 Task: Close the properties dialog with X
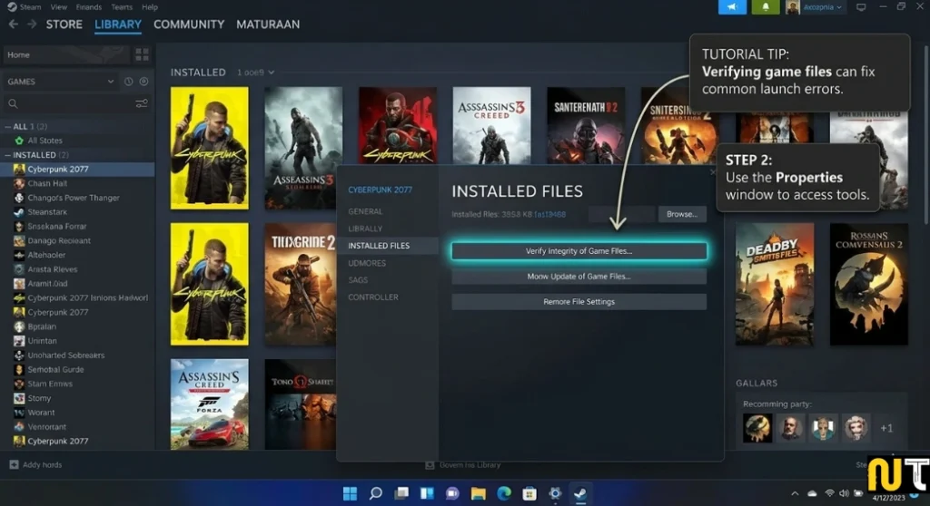click(x=713, y=171)
